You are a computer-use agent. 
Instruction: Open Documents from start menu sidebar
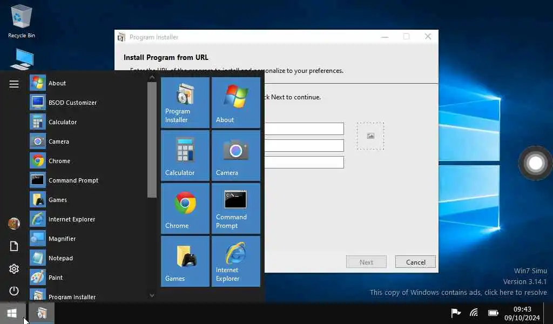tap(14, 246)
